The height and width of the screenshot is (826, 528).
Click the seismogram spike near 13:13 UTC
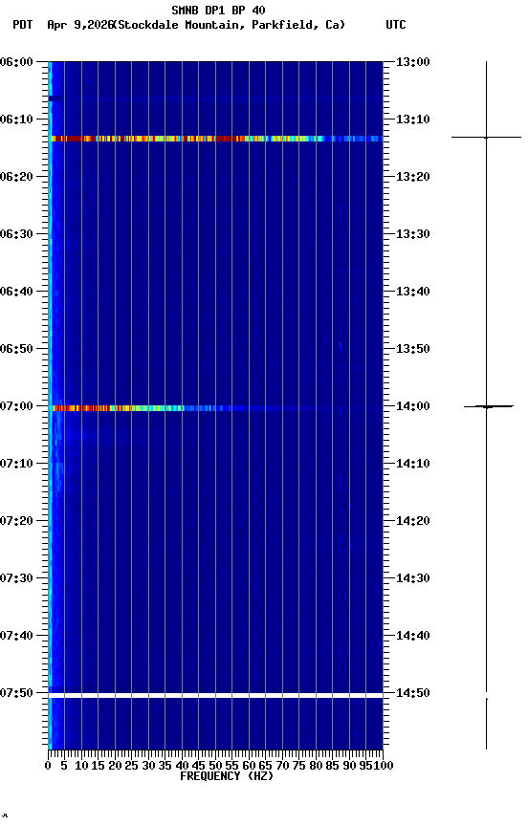(x=486, y=138)
